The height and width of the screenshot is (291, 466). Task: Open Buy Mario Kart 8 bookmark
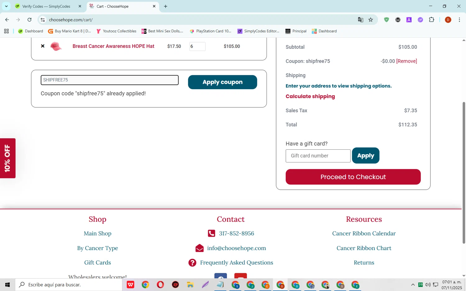tap(70, 31)
